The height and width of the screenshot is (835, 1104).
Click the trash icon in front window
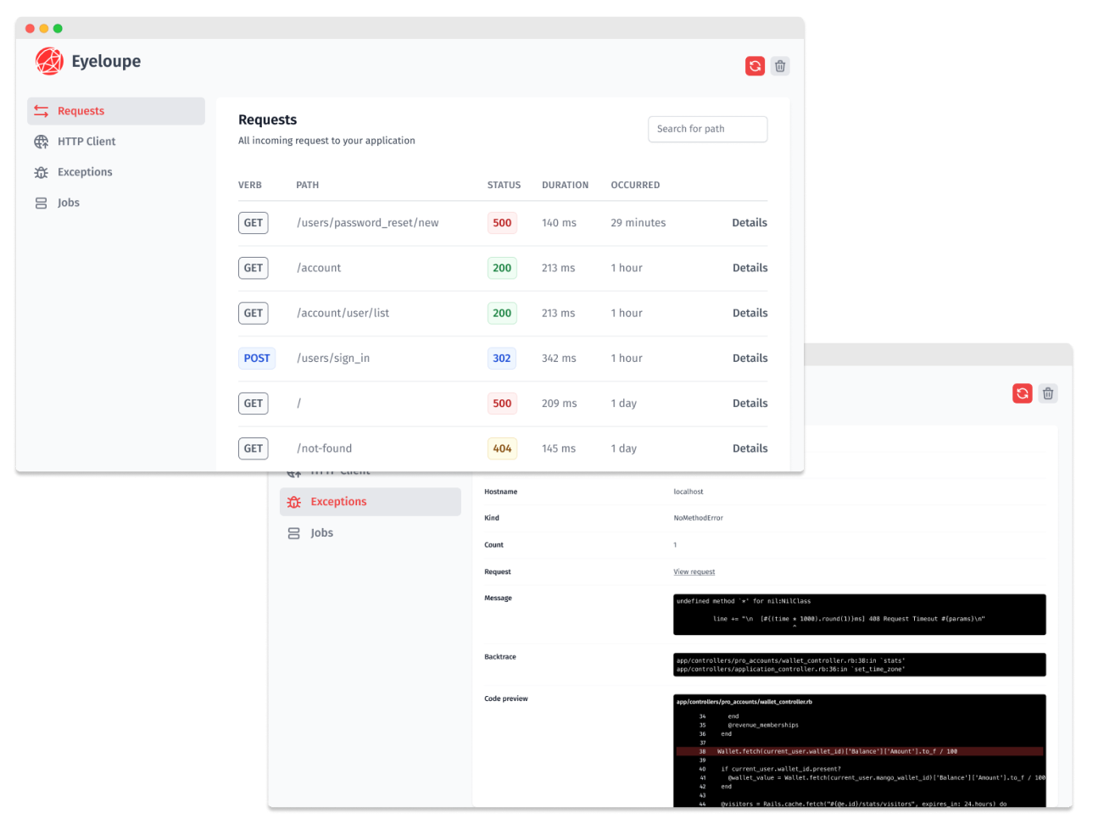click(x=780, y=66)
